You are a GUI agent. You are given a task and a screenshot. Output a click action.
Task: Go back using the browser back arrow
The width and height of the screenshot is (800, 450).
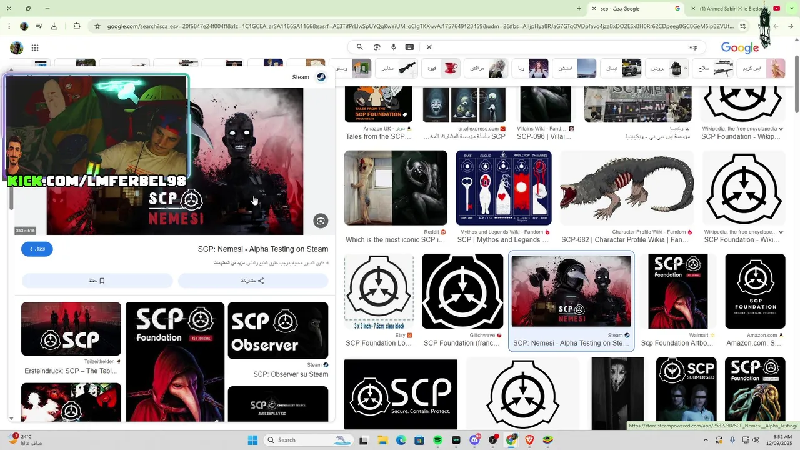pyautogui.click(x=789, y=26)
